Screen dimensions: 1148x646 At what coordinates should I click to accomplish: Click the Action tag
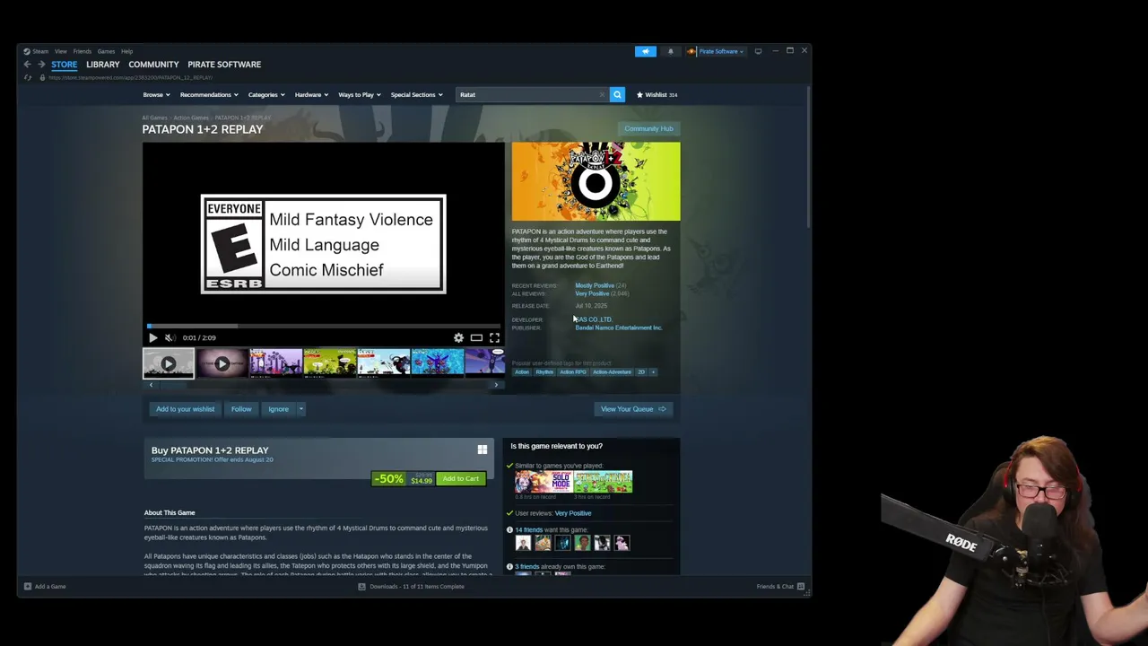(x=522, y=372)
